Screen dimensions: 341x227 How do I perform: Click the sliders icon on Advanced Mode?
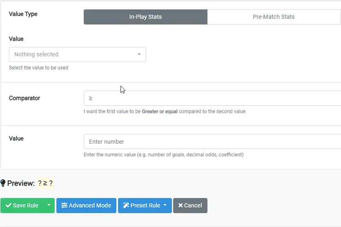pos(64,205)
